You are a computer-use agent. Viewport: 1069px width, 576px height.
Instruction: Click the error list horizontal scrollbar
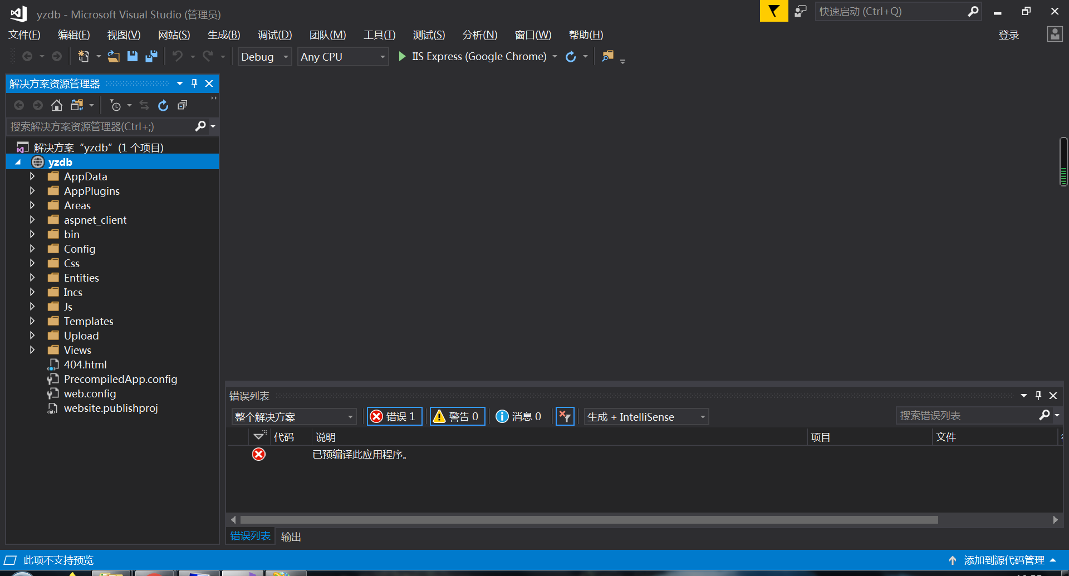(589, 520)
